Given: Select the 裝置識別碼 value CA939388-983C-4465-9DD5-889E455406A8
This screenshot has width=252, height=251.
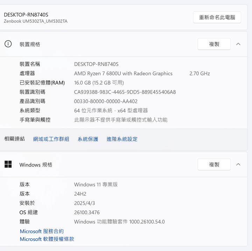Looking at the screenshot, I should (x=125, y=92).
